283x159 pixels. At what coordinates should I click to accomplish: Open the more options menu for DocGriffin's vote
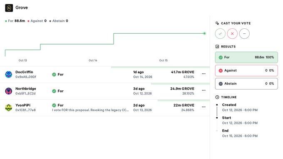click(x=204, y=74)
